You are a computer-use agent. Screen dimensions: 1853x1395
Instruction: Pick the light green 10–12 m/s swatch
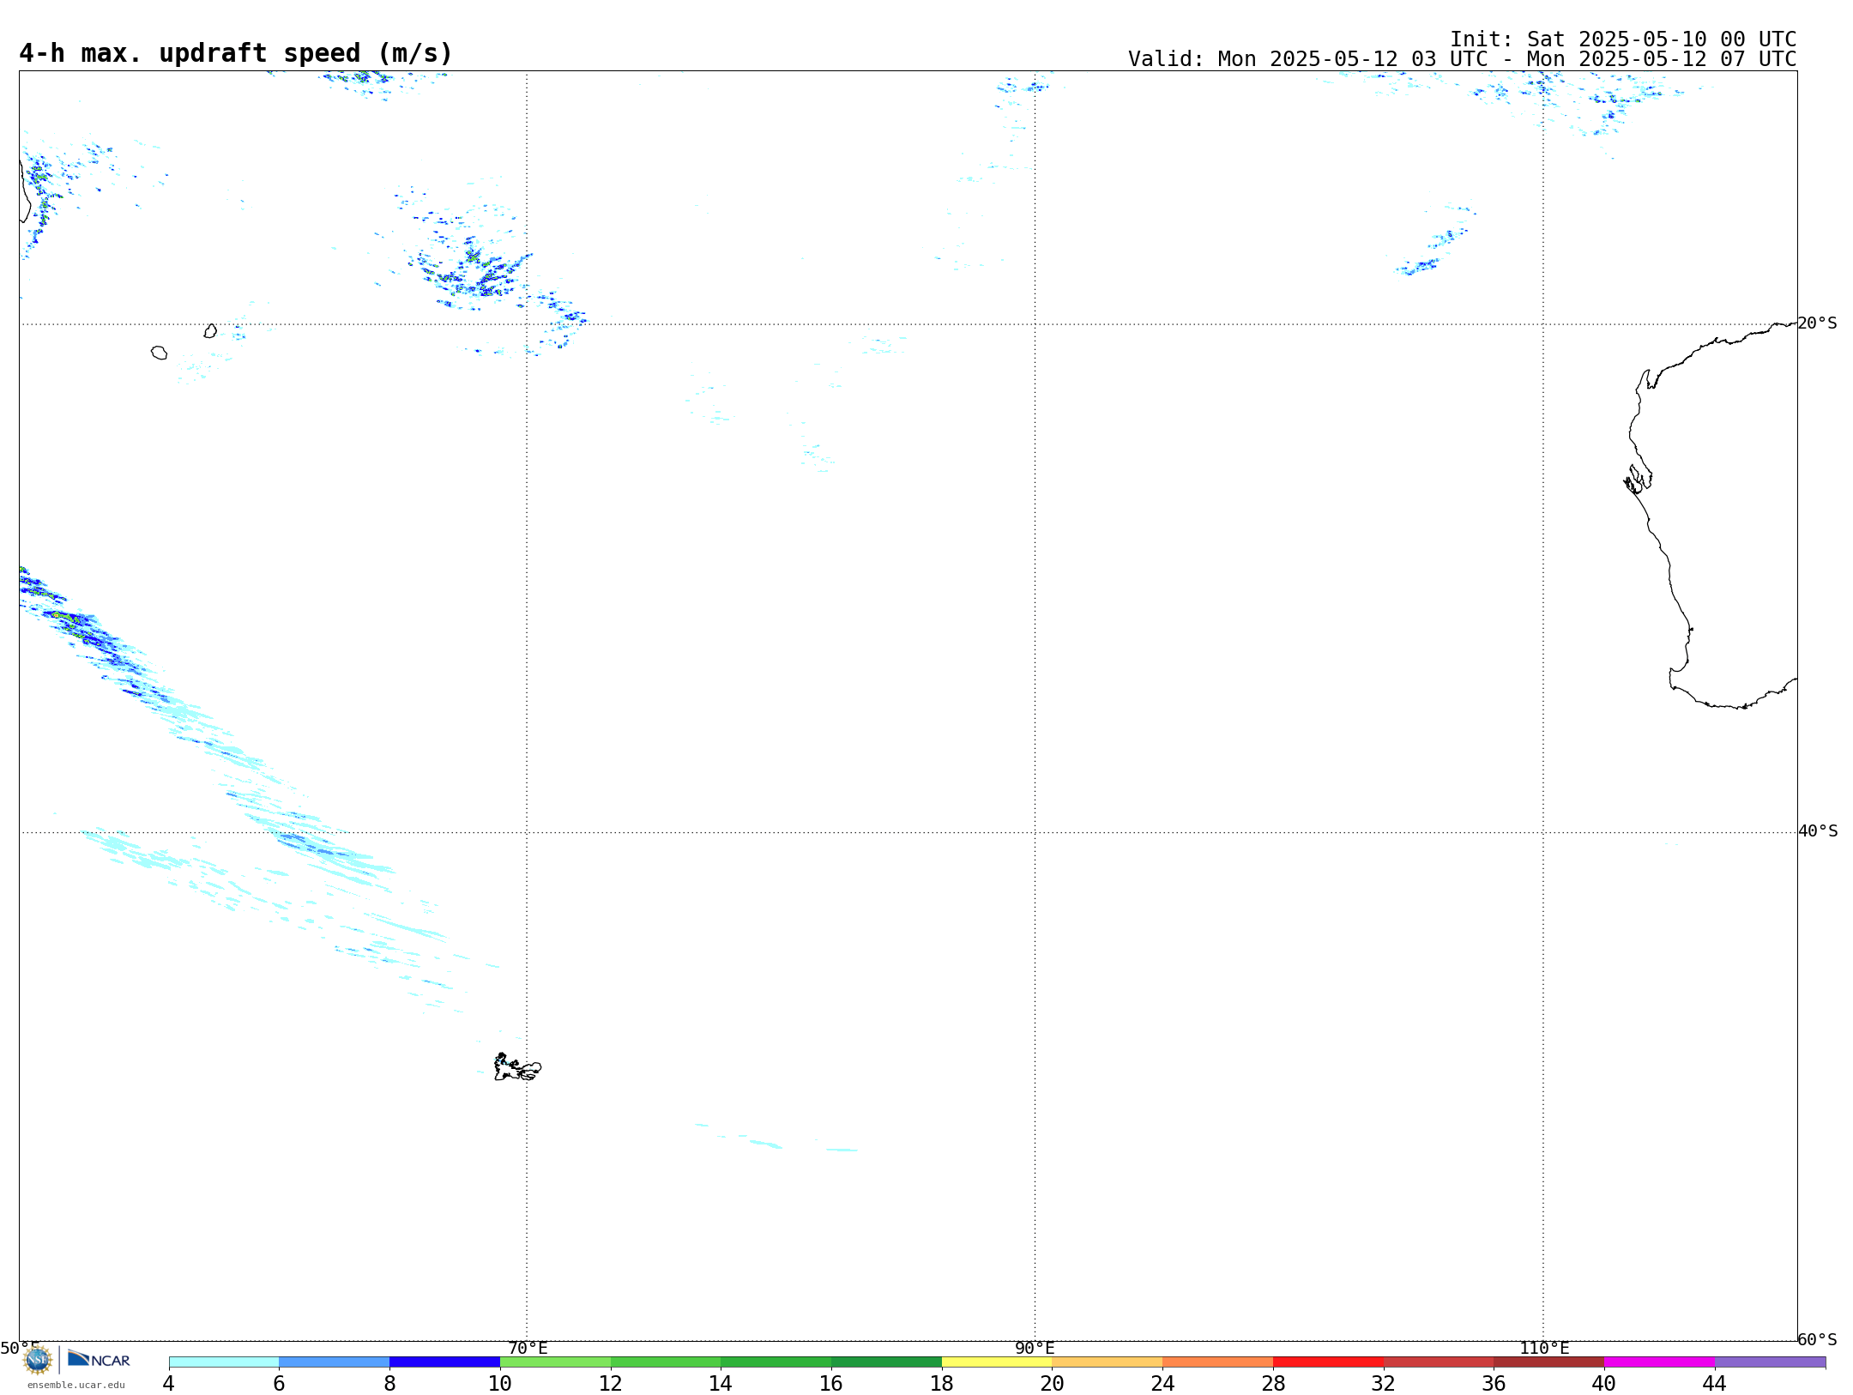pos(555,1362)
